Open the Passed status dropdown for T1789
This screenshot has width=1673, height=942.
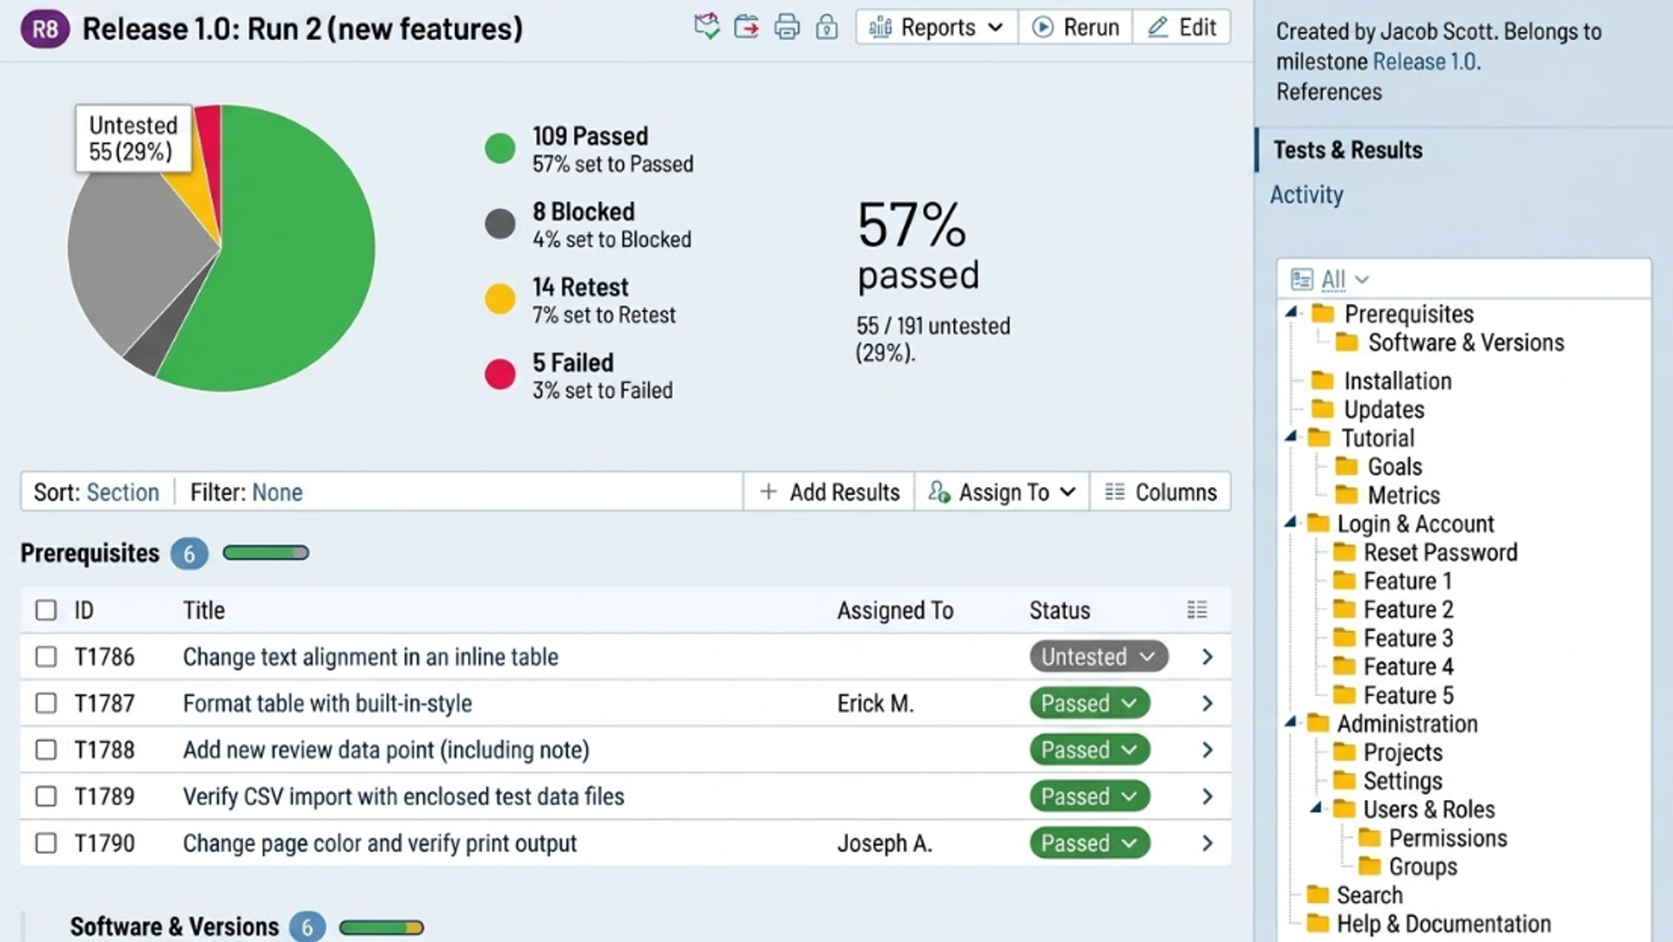tap(1090, 796)
